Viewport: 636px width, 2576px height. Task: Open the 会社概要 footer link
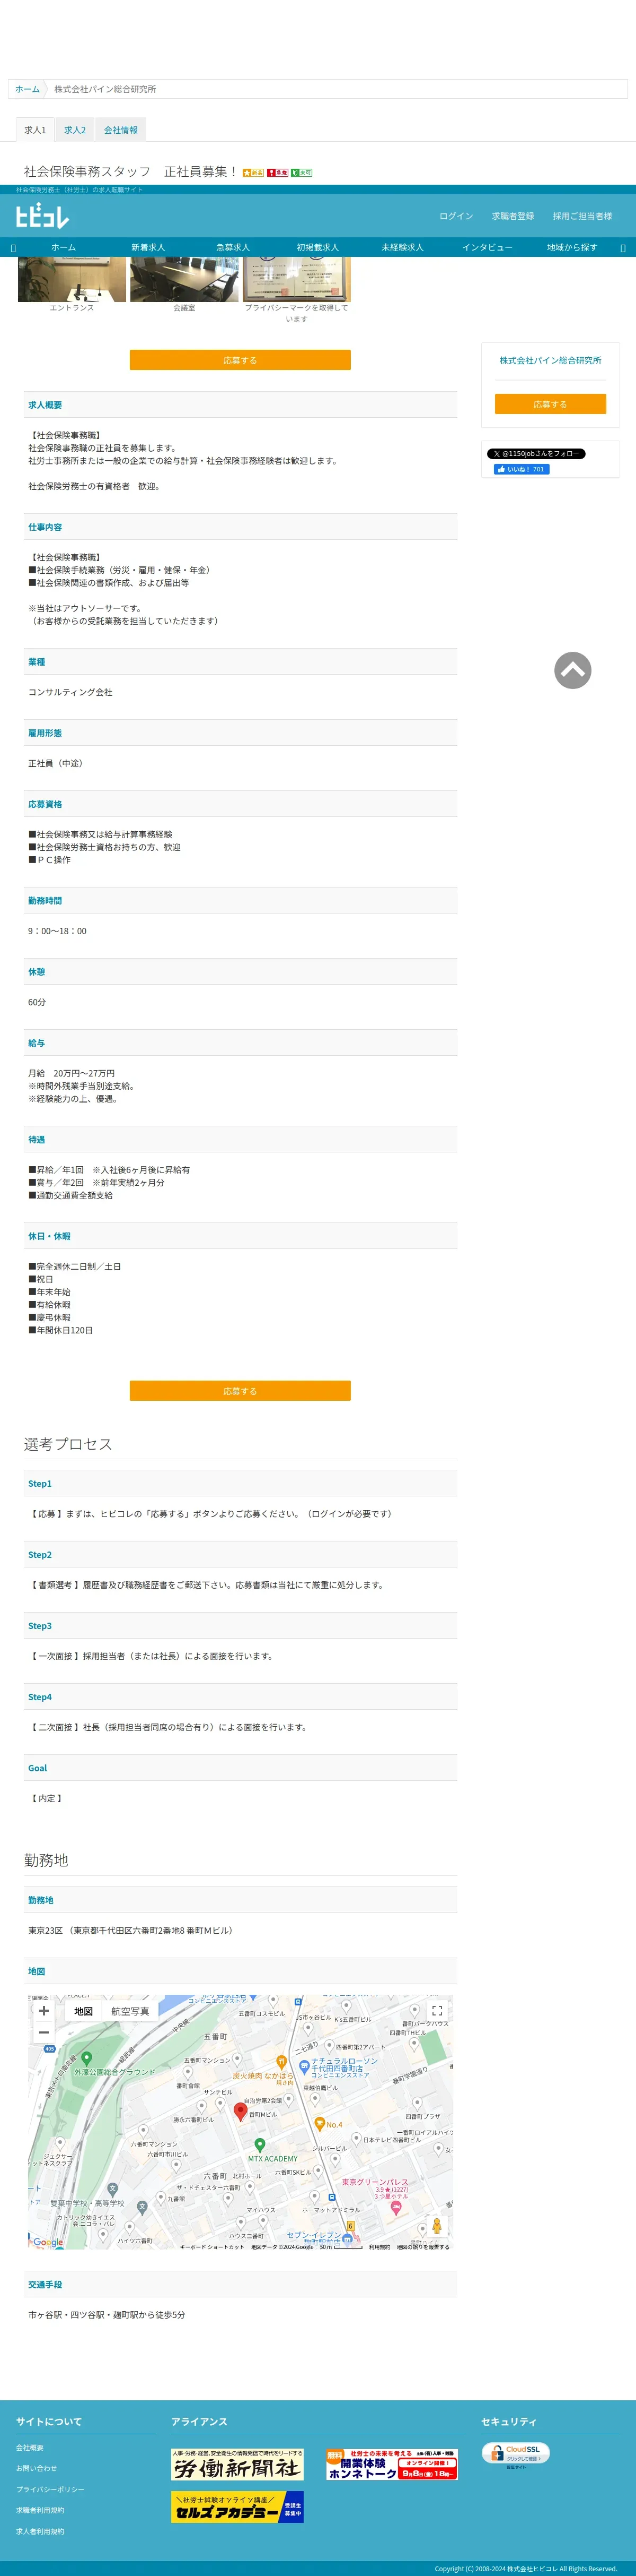(x=30, y=2447)
